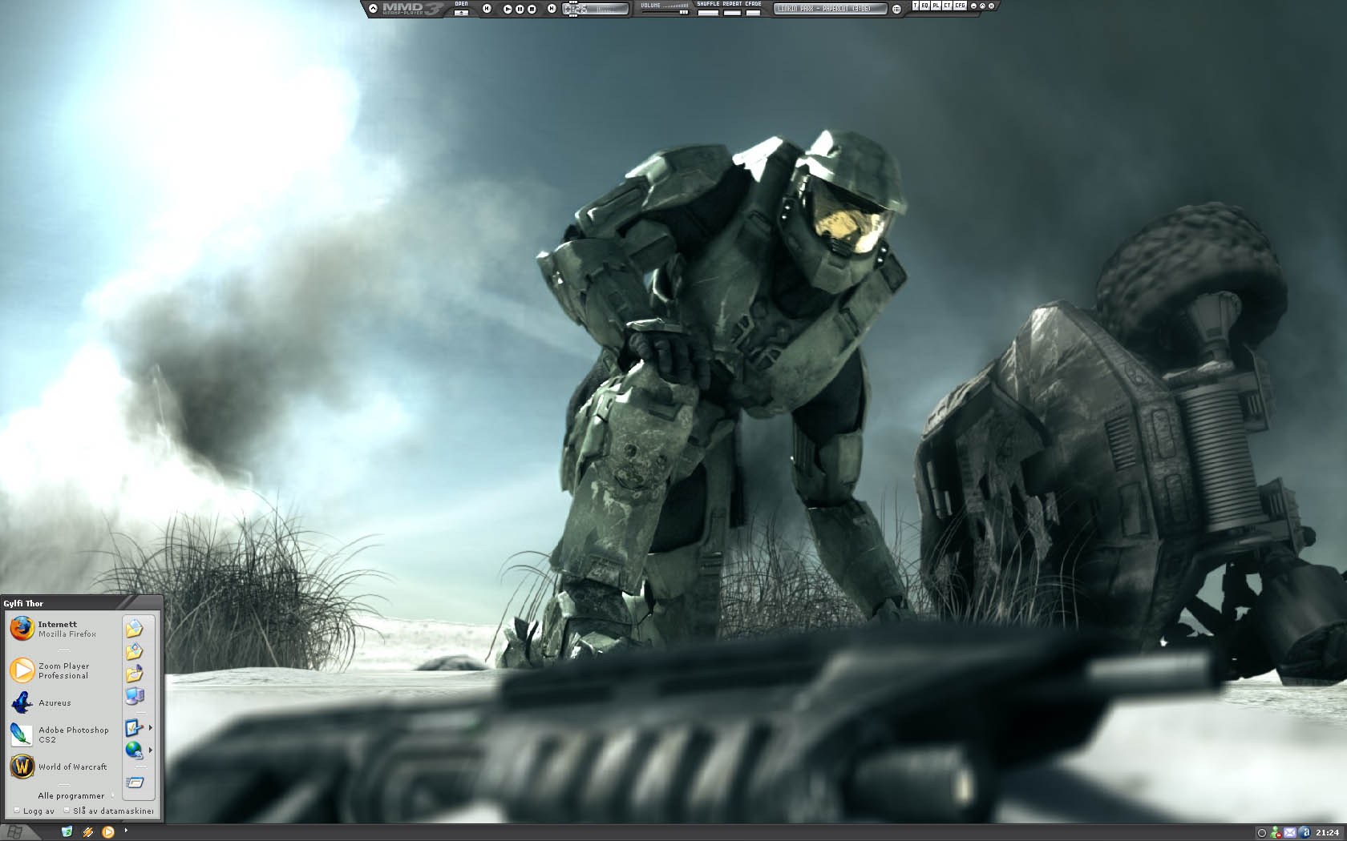Open the CFG config panel
Screen dimensions: 1347x841
pyautogui.click(x=960, y=6)
